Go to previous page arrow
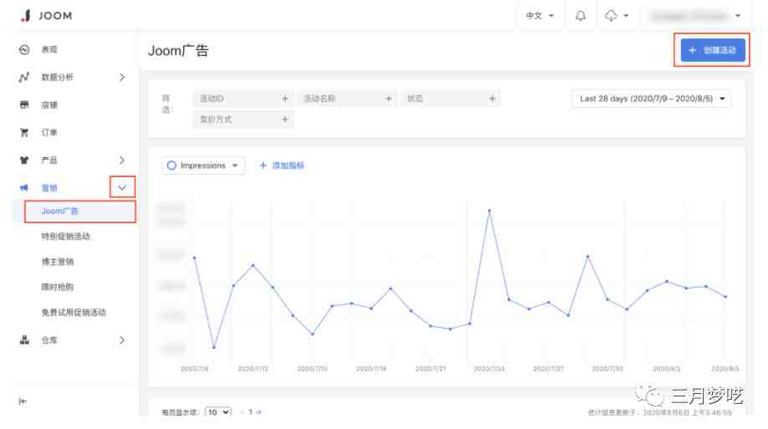This screenshot has width=768, height=429. 242,412
